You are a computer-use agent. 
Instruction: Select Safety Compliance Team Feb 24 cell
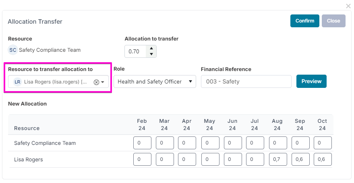tap(142, 143)
